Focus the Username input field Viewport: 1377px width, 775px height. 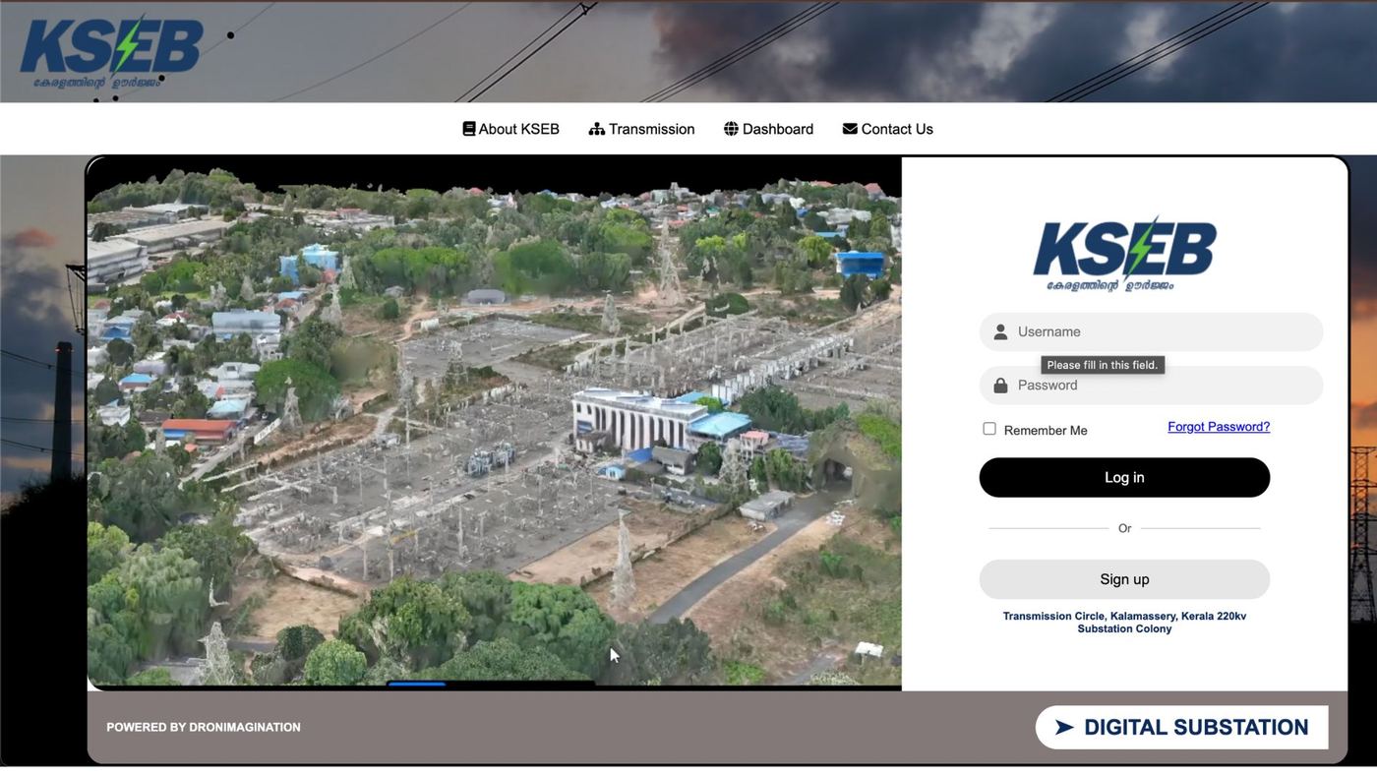(x=1151, y=332)
